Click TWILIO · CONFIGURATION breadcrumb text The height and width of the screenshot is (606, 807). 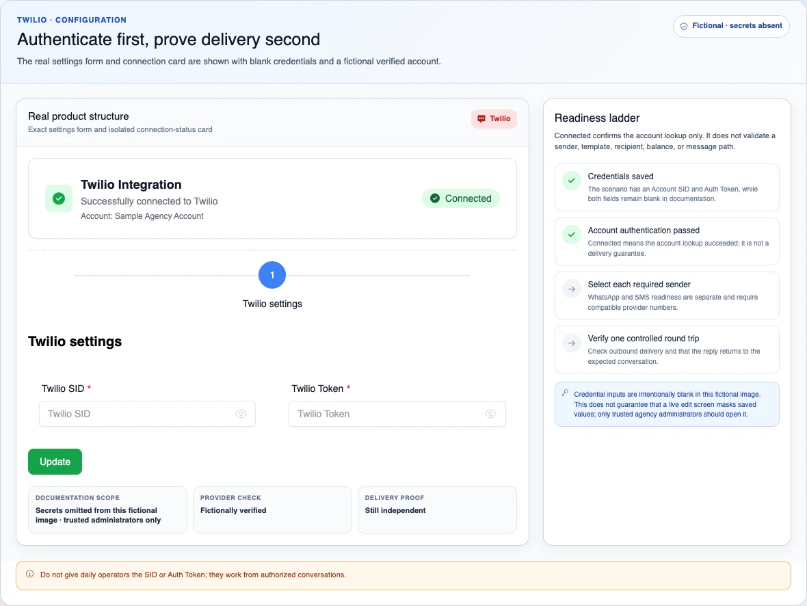(72, 20)
